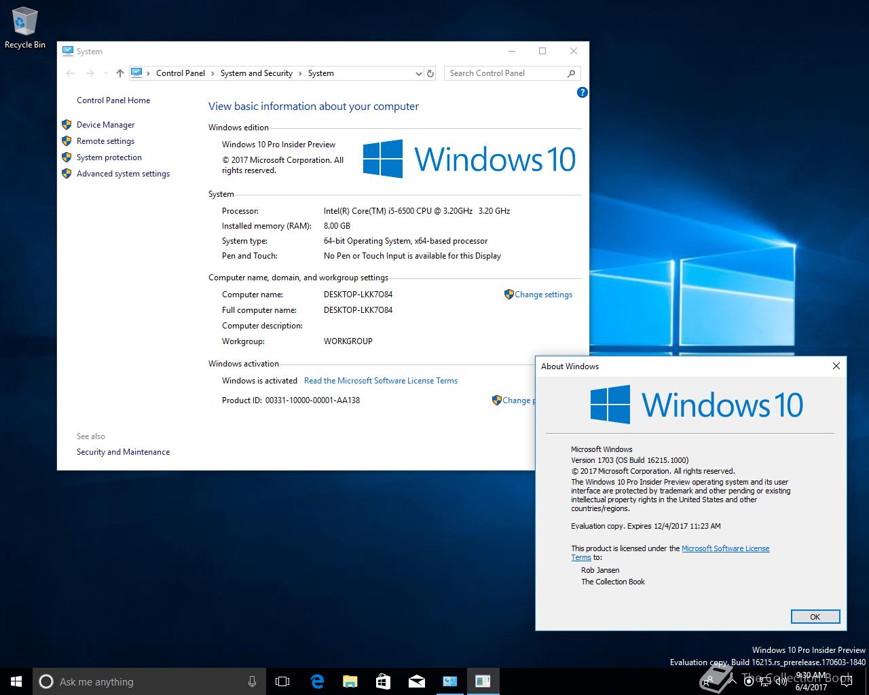Screen dimensions: 869x695
Task: Click the shield icon beside Device Manager
Action: [67, 125]
